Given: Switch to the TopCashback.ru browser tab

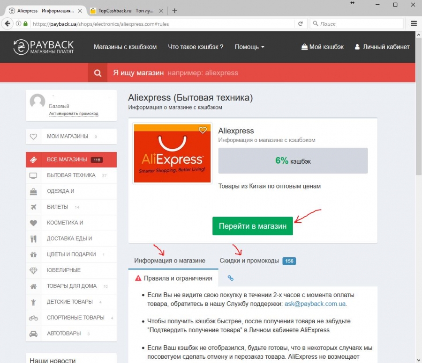Looking at the screenshot, I should pyautogui.click(x=126, y=11).
